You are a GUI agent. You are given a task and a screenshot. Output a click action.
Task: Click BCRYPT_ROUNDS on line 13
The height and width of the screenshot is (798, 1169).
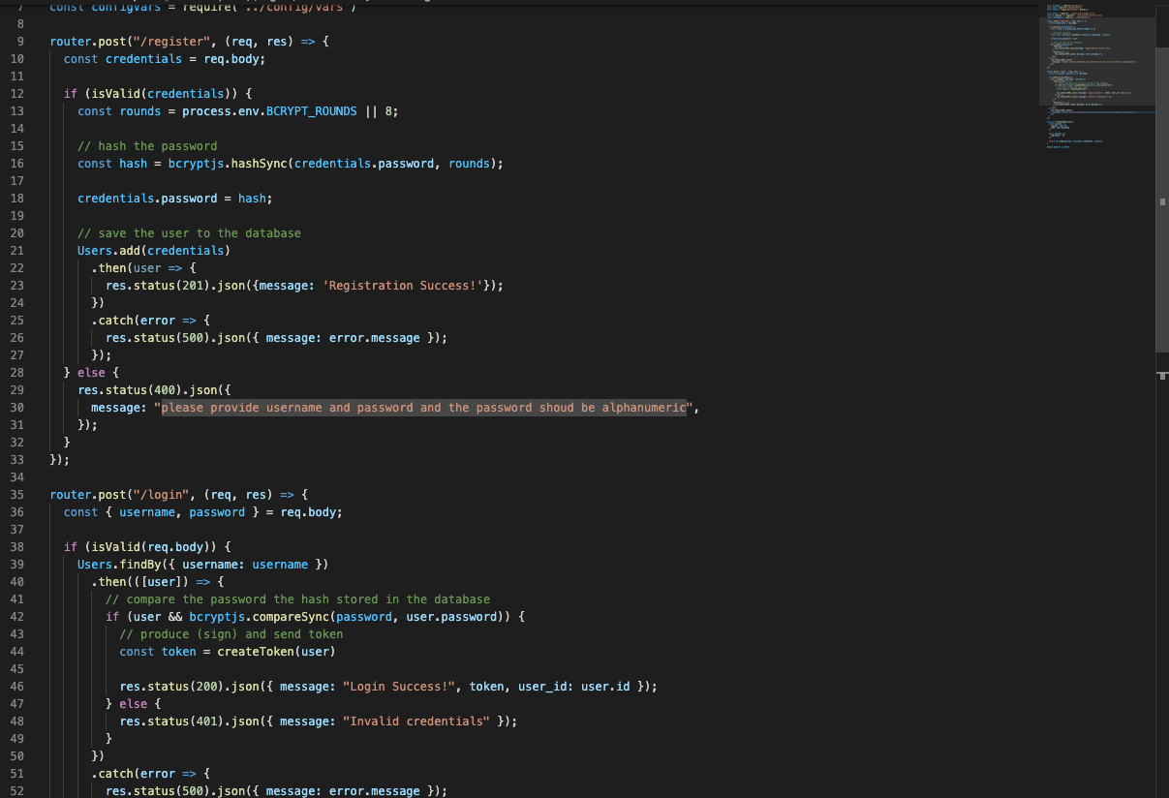(312, 111)
